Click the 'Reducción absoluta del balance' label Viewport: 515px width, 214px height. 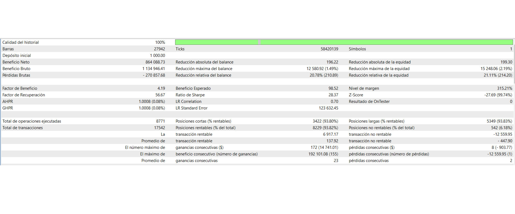pos(204,62)
